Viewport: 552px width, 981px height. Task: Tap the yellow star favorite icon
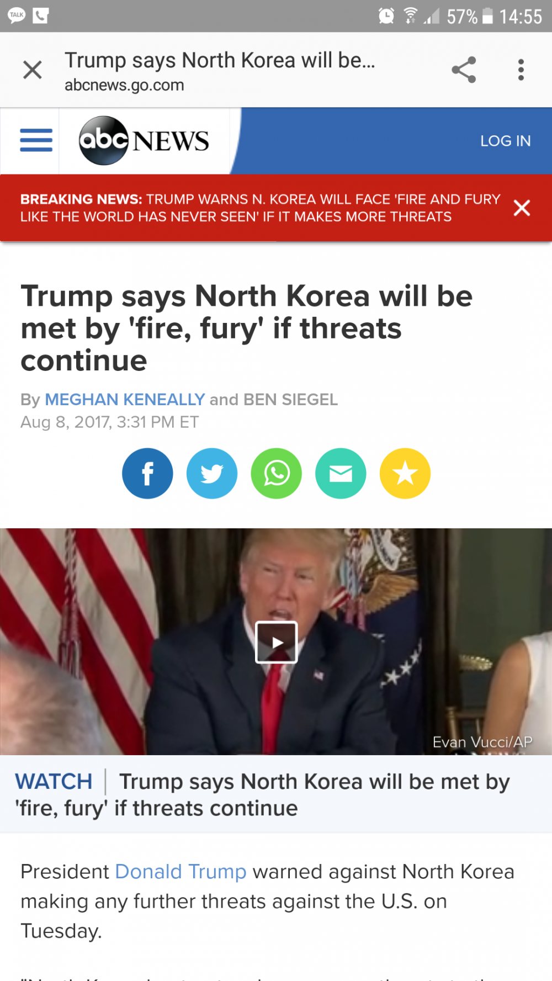point(405,473)
